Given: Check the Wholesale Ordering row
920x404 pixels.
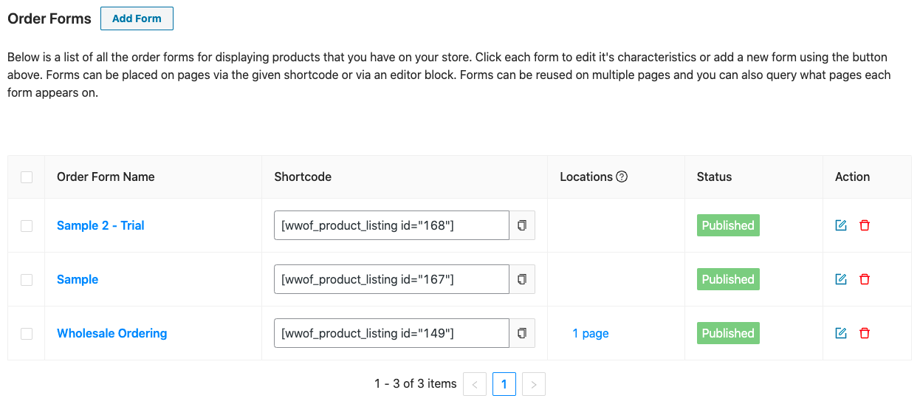Looking at the screenshot, I should [27, 334].
